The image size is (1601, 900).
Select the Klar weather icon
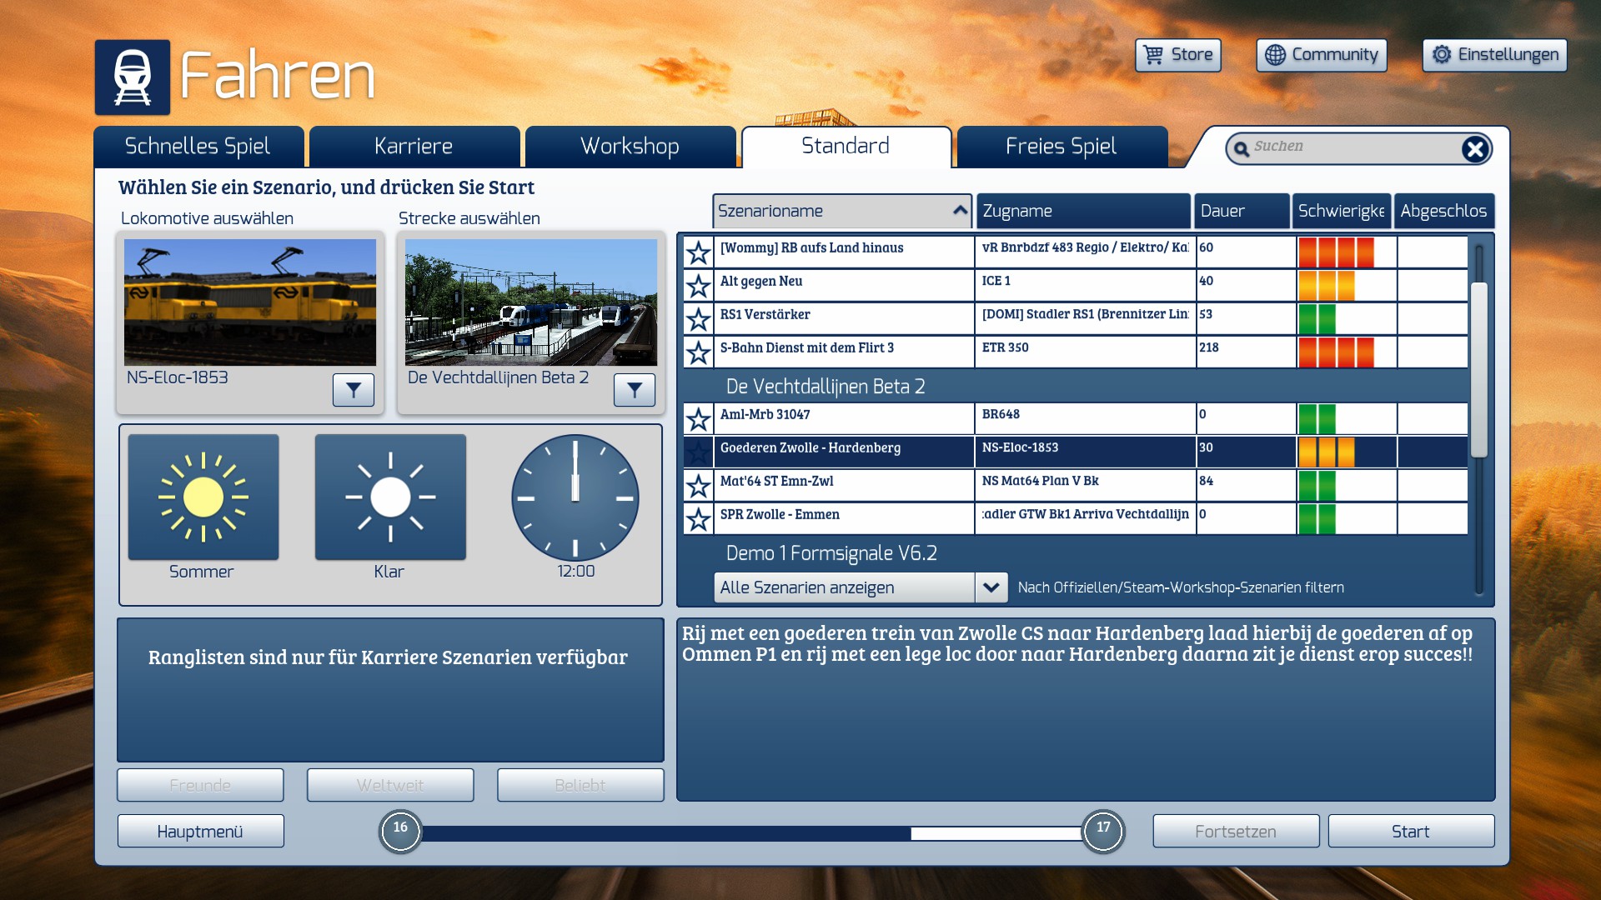390,497
